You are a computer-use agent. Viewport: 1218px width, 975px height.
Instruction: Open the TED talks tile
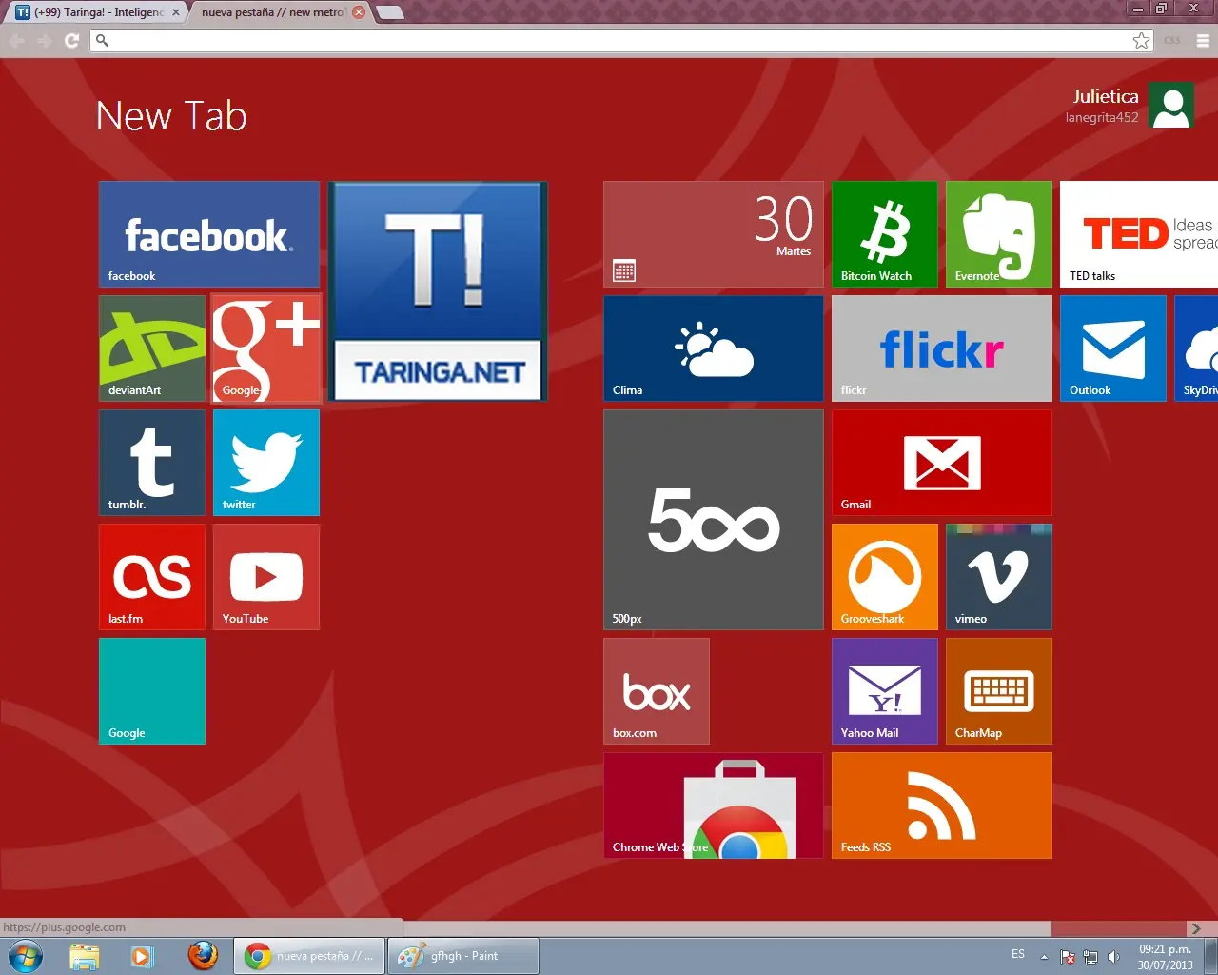click(1139, 234)
